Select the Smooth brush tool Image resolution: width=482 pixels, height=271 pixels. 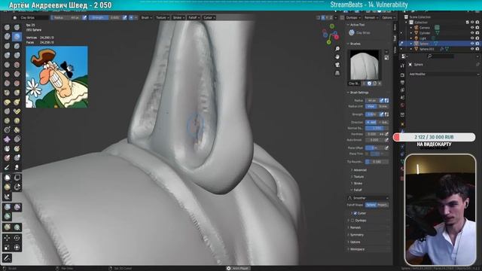[x=17, y=65]
